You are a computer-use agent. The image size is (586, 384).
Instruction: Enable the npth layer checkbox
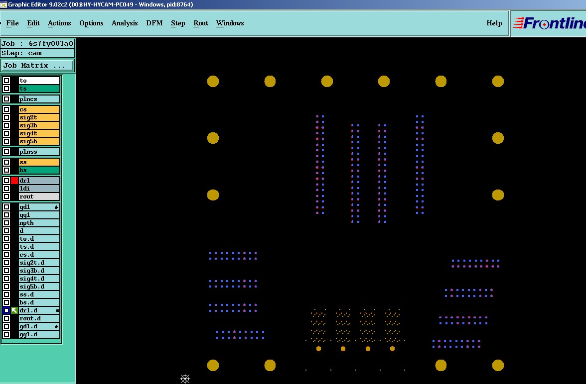[x=6, y=223]
